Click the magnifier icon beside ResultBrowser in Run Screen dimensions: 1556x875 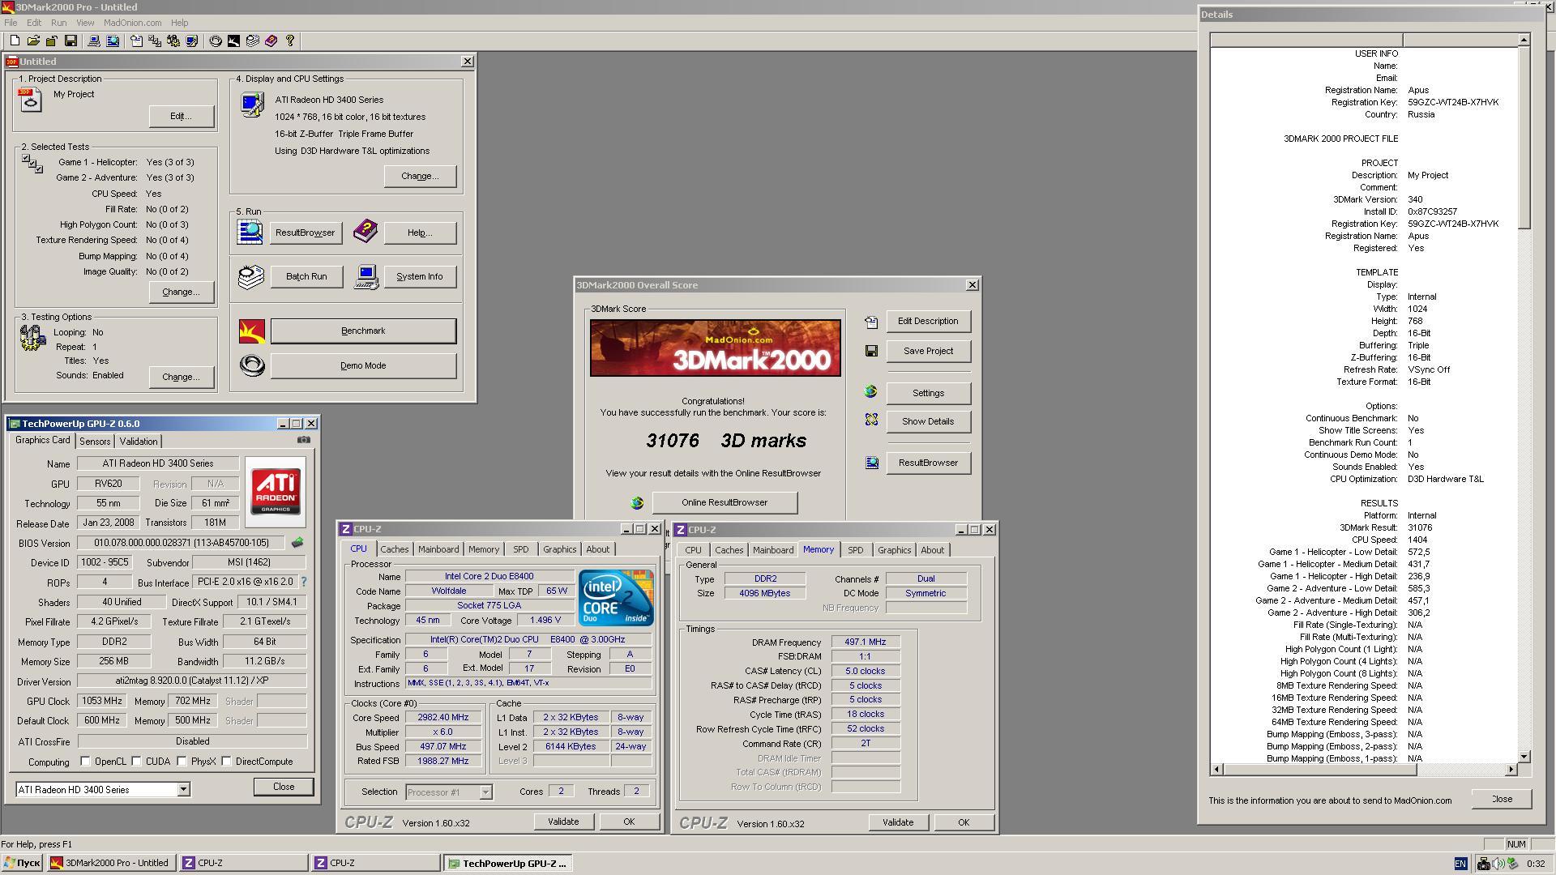[250, 233]
